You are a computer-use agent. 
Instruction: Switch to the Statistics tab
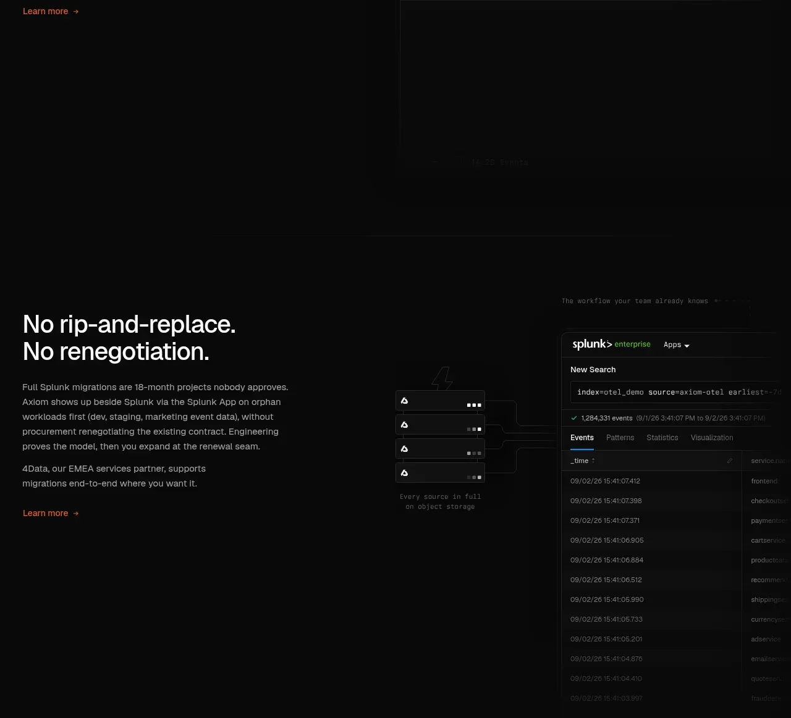click(x=662, y=438)
